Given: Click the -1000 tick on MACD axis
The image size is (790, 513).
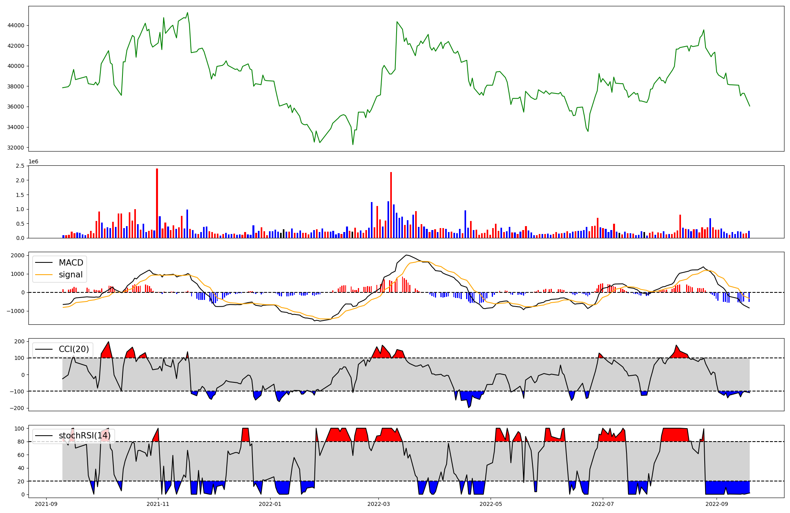Looking at the screenshot, I should pyautogui.click(x=15, y=311).
